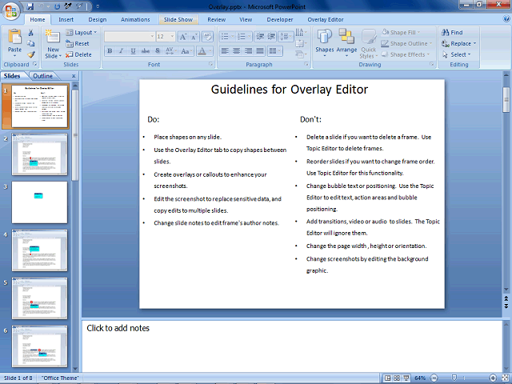Viewport: 512px width, 384px height.
Task: Increase font size with Grow Font
Action: 183,37
